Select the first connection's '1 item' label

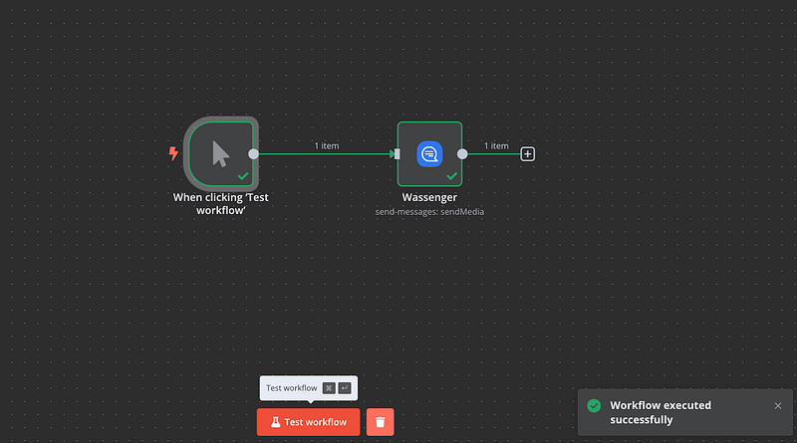click(x=325, y=146)
